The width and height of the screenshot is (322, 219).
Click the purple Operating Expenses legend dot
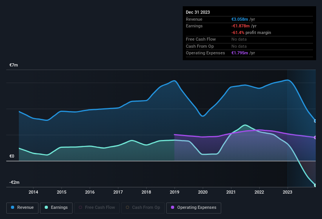point(173,208)
